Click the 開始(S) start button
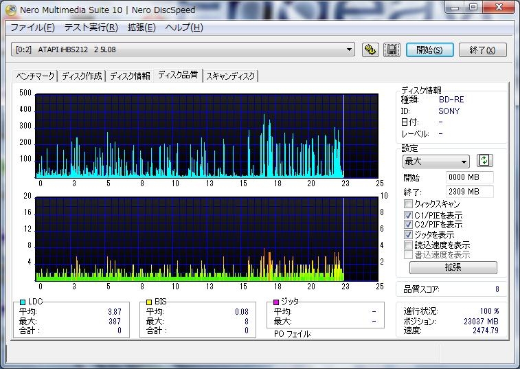Image resolution: width=520 pixels, height=369 pixels. (429, 50)
